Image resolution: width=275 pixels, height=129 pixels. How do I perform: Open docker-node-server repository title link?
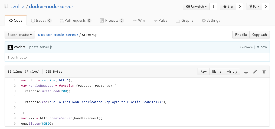point(51,7)
